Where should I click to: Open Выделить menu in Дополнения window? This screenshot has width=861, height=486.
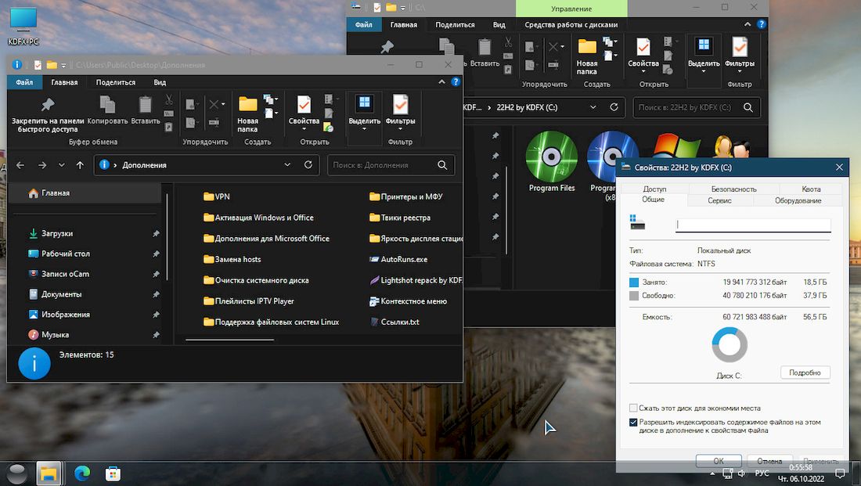pos(365,113)
